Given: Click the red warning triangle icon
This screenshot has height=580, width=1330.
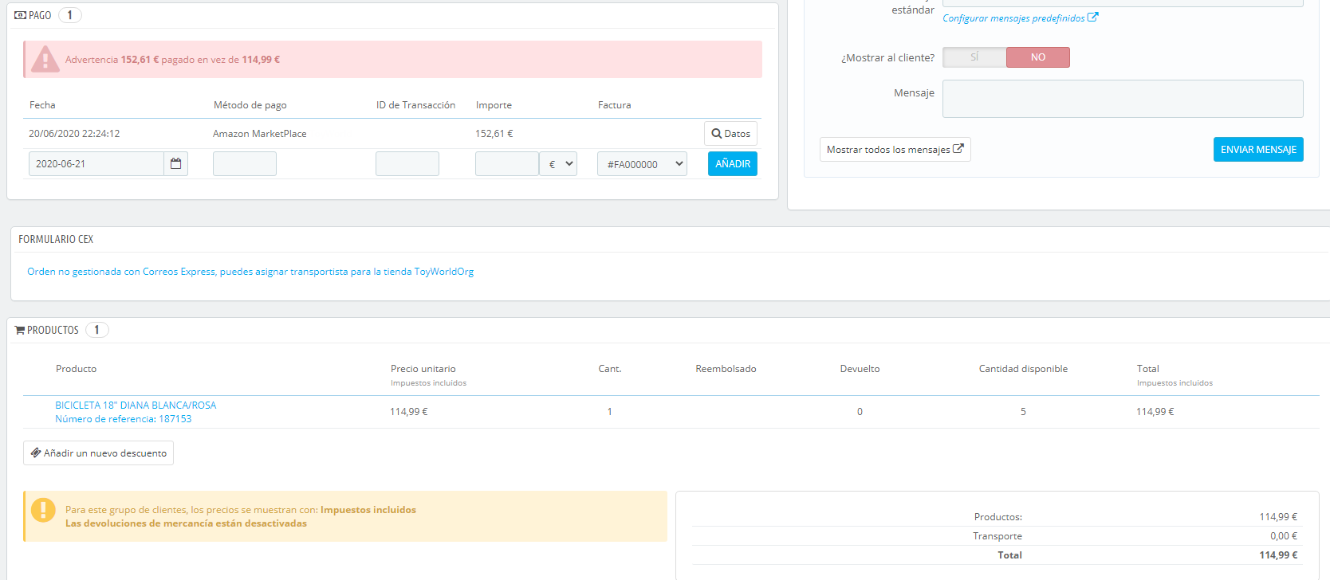Looking at the screenshot, I should [45, 59].
